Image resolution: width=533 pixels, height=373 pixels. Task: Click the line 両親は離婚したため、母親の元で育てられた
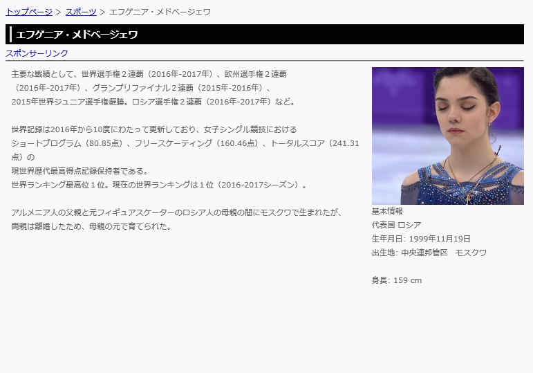91,226
